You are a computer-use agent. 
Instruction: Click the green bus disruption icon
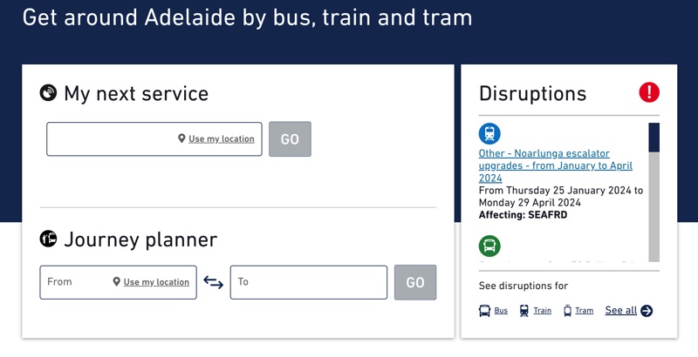(x=489, y=246)
